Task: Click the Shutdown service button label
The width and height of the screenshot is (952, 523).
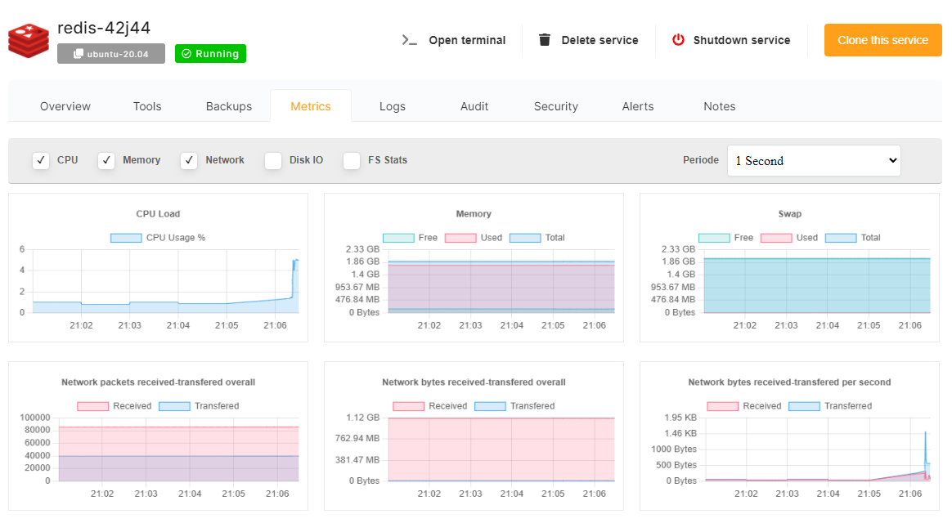Action: 742,40
